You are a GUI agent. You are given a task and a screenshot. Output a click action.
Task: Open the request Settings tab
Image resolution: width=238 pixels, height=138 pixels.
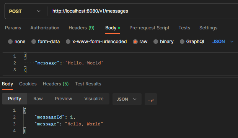click(x=208, y=28)
